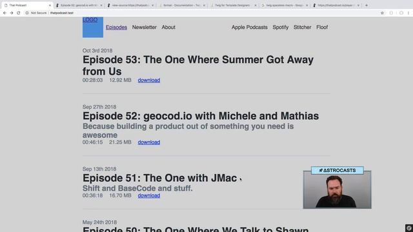Click the blue LOGO block

pyautogui.click(x=93, y=27)
